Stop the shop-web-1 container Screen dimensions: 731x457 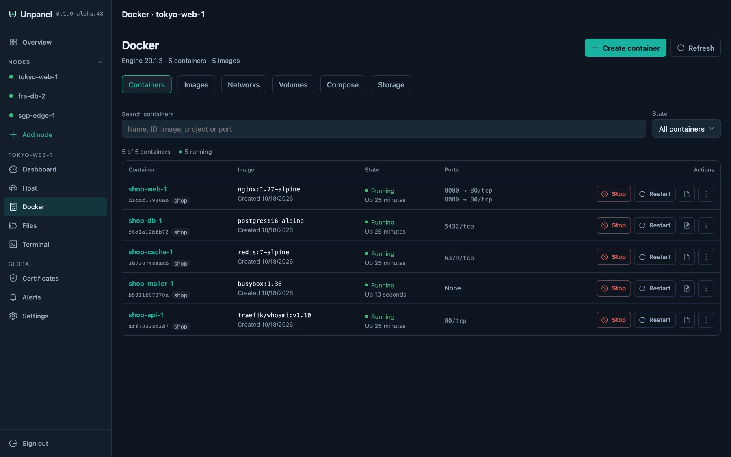tap(614, 194)
